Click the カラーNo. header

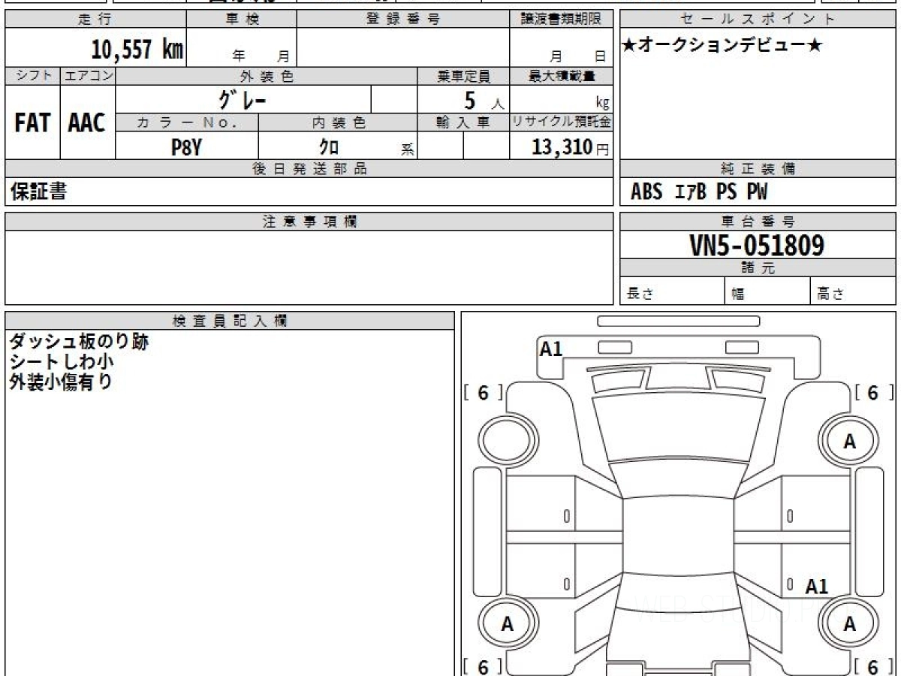pos(187,122)
